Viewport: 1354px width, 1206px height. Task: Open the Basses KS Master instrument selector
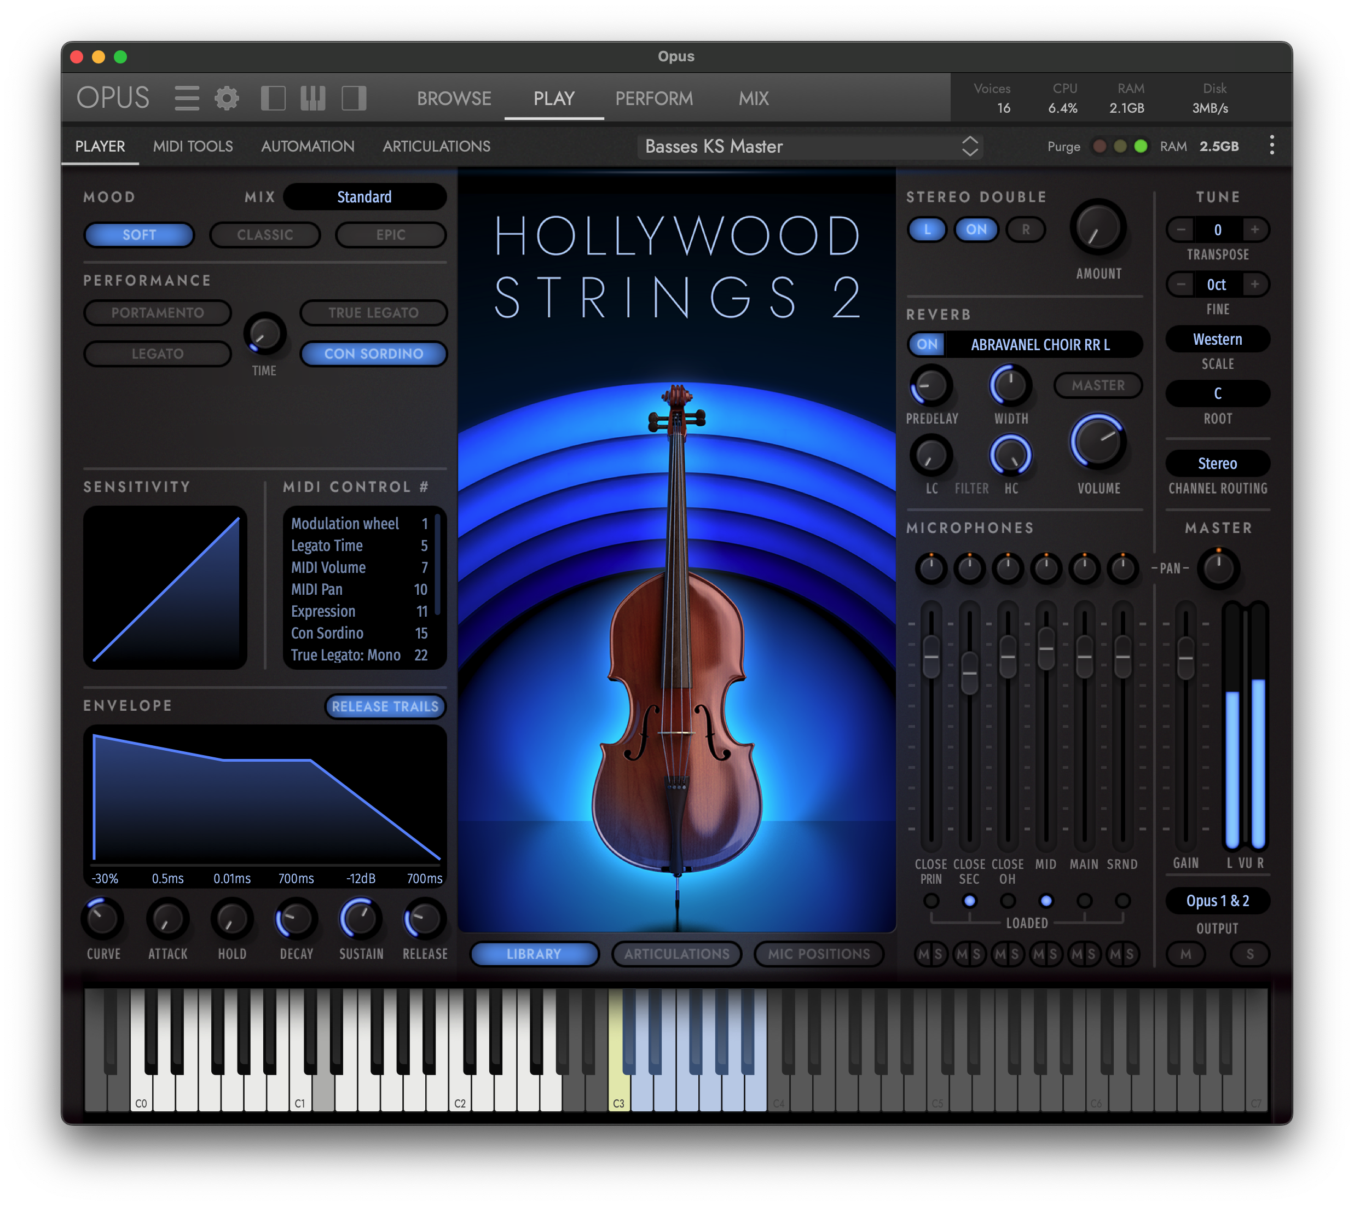tap(810, 147)
